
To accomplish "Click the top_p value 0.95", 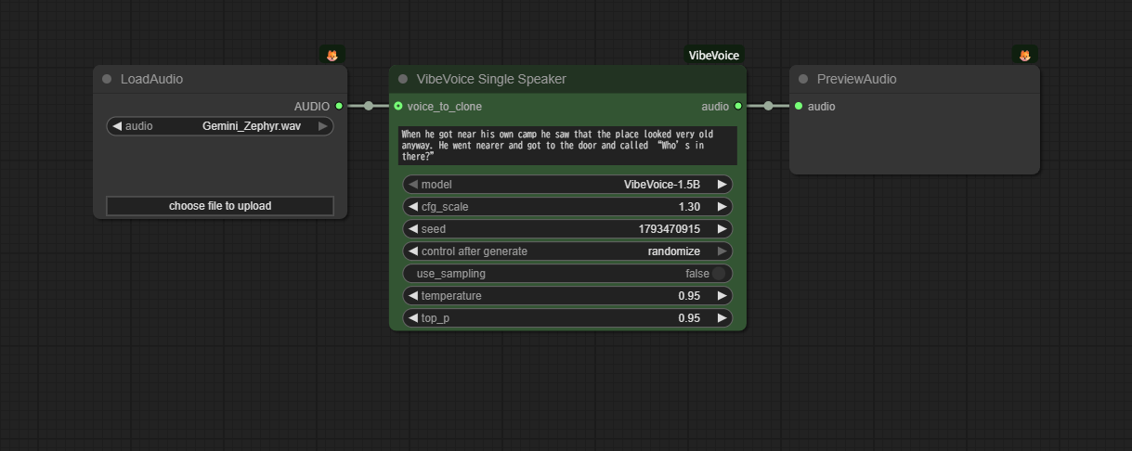I will (689, 318).
